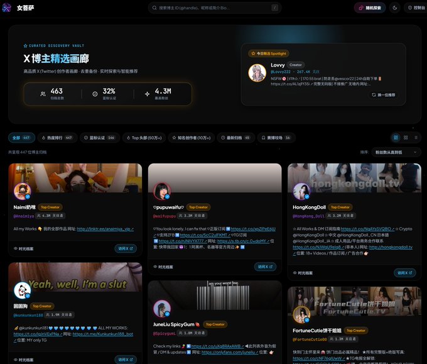Open 时光档案 on the pupuwaifu card
Viewport: 427px width, 364px height.
tap(163, 267)
